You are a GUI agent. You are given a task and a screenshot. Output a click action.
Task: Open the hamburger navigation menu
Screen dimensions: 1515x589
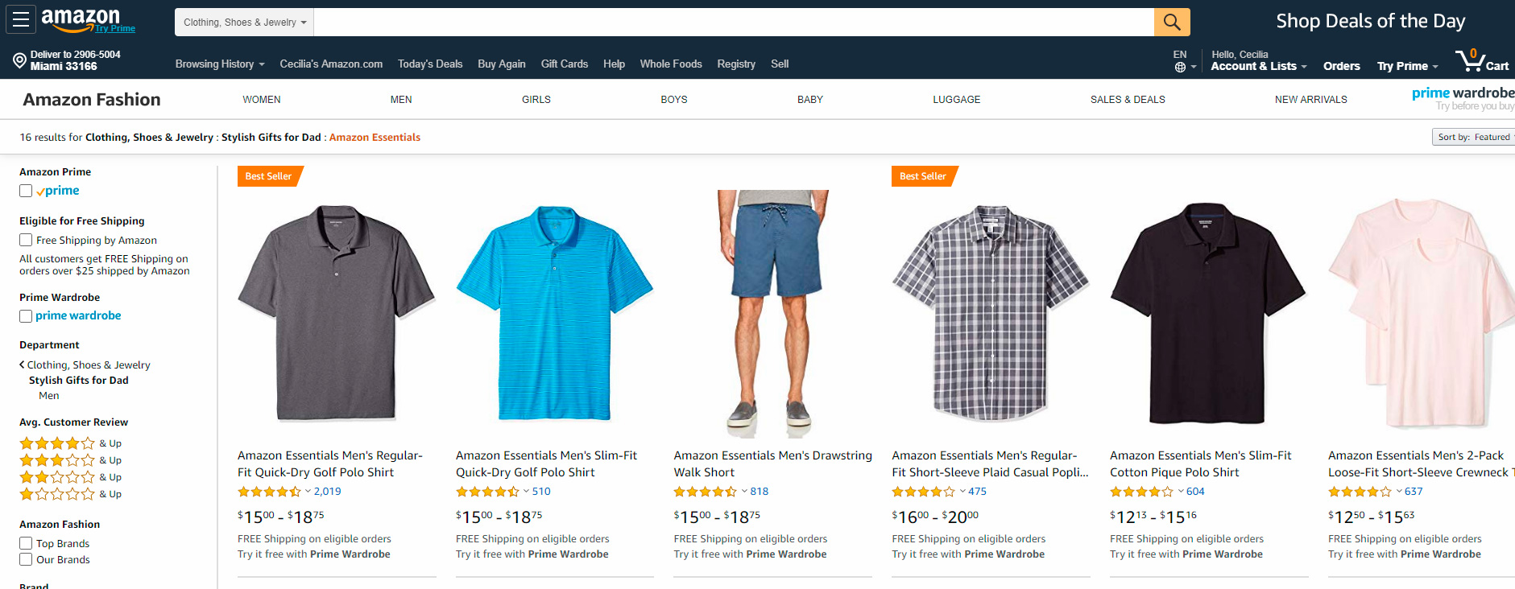[x=21, y=20]
